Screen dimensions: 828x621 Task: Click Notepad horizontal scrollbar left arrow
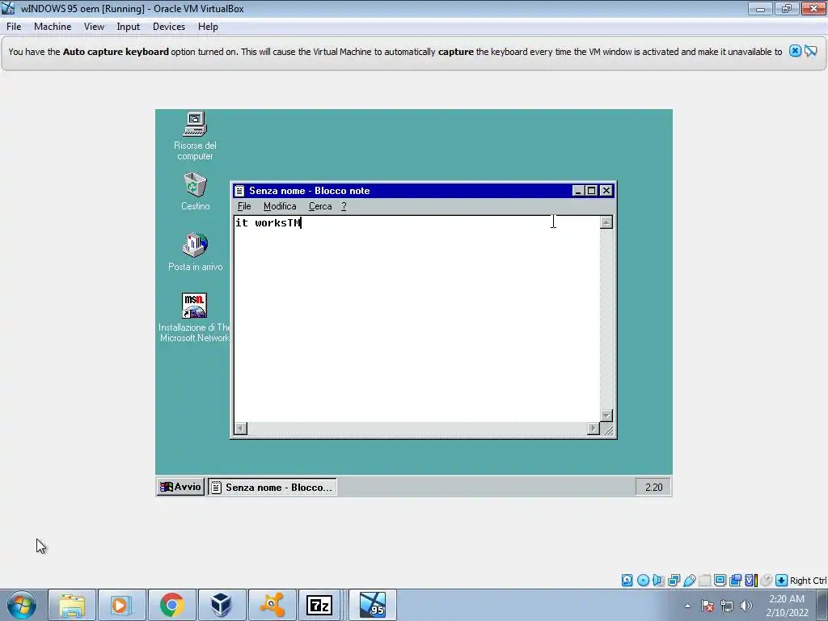pyautogui.click(x=241, y=429)
